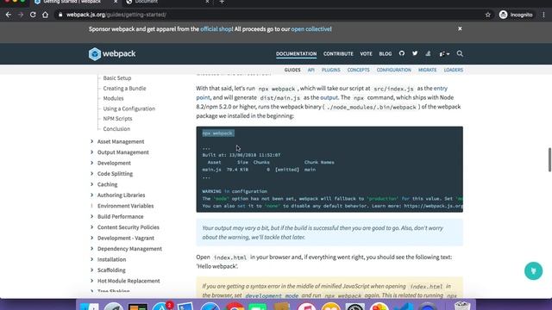
Task: Follow the official shop link
Action: (x=216, y=28)
